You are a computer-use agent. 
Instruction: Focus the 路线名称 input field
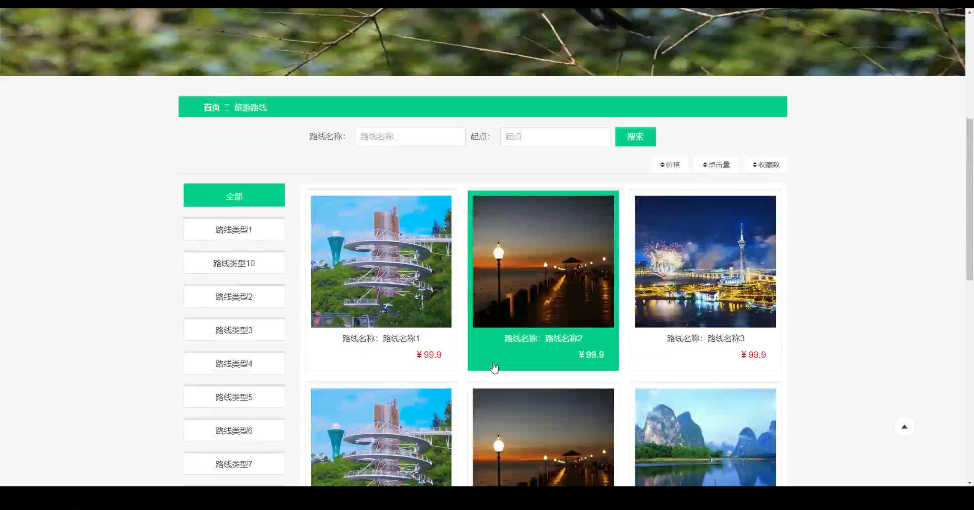(410, 137)
